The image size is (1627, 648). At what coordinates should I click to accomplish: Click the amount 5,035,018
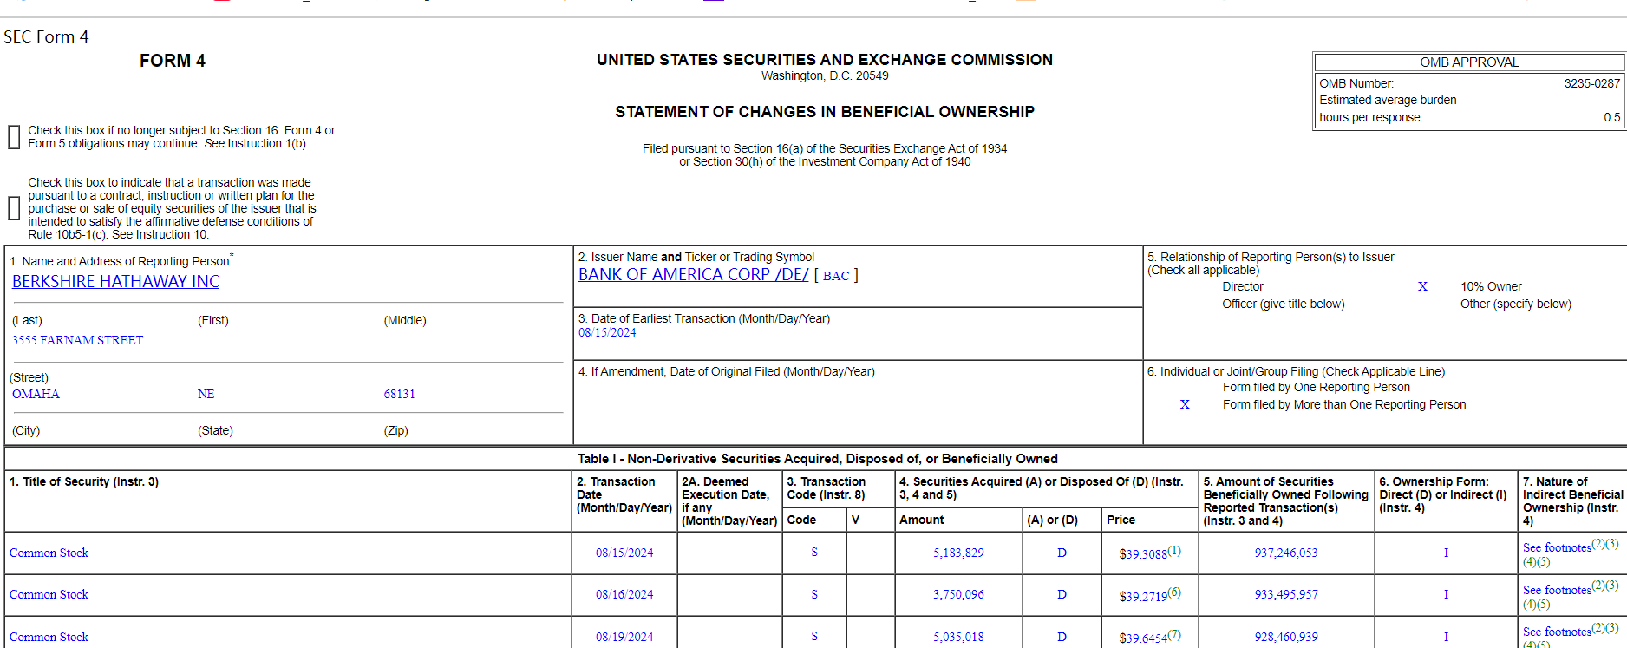coord(958,637)
